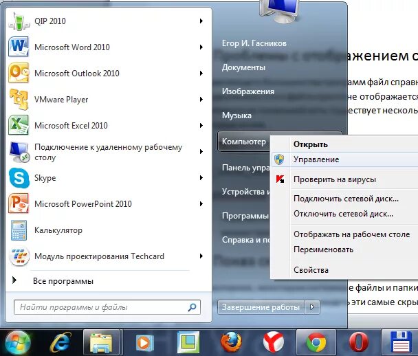The width and height of the screenshot is (418, 356).
Task: Expand Remote Desktop jump list arrow
Action: (x=201, y=152)
